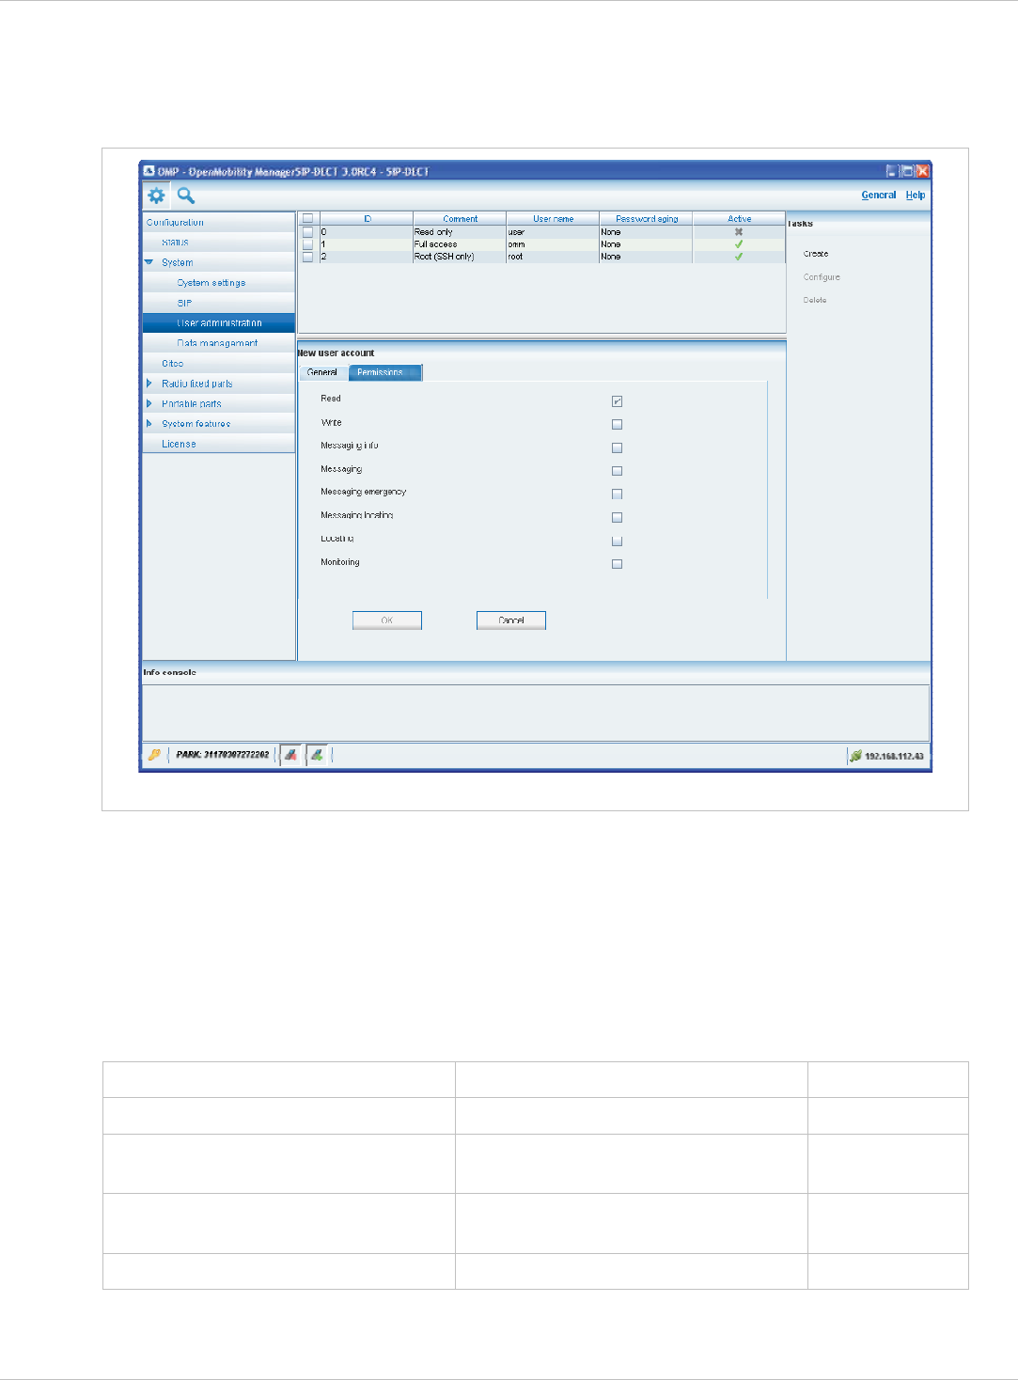
Task: Click the red eraser icon in status bar
Action: click(x=291, y=754)
